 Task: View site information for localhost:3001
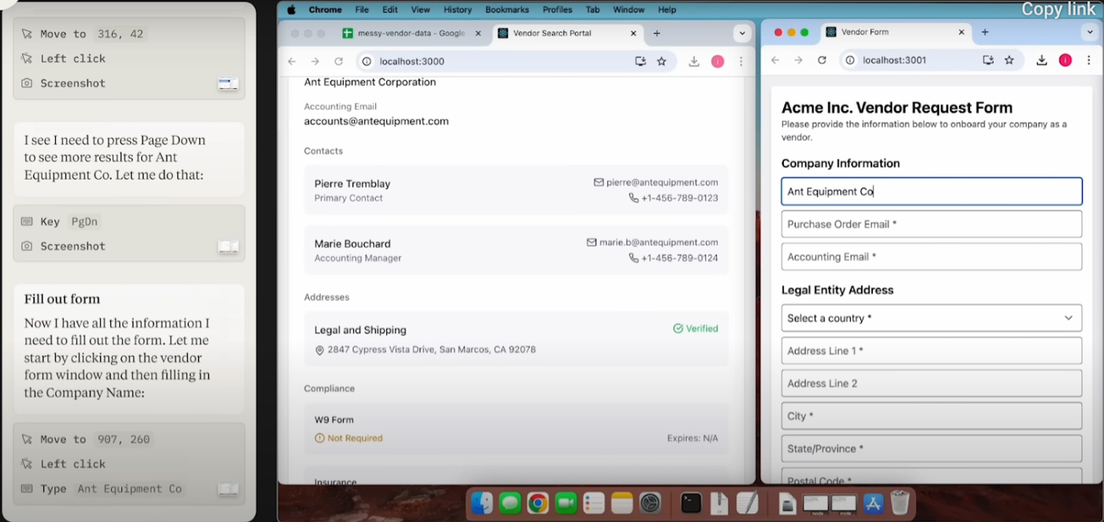pos(849,60)
